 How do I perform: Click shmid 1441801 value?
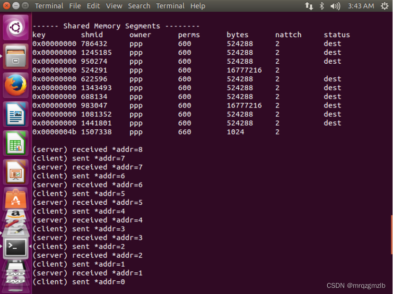96,123
